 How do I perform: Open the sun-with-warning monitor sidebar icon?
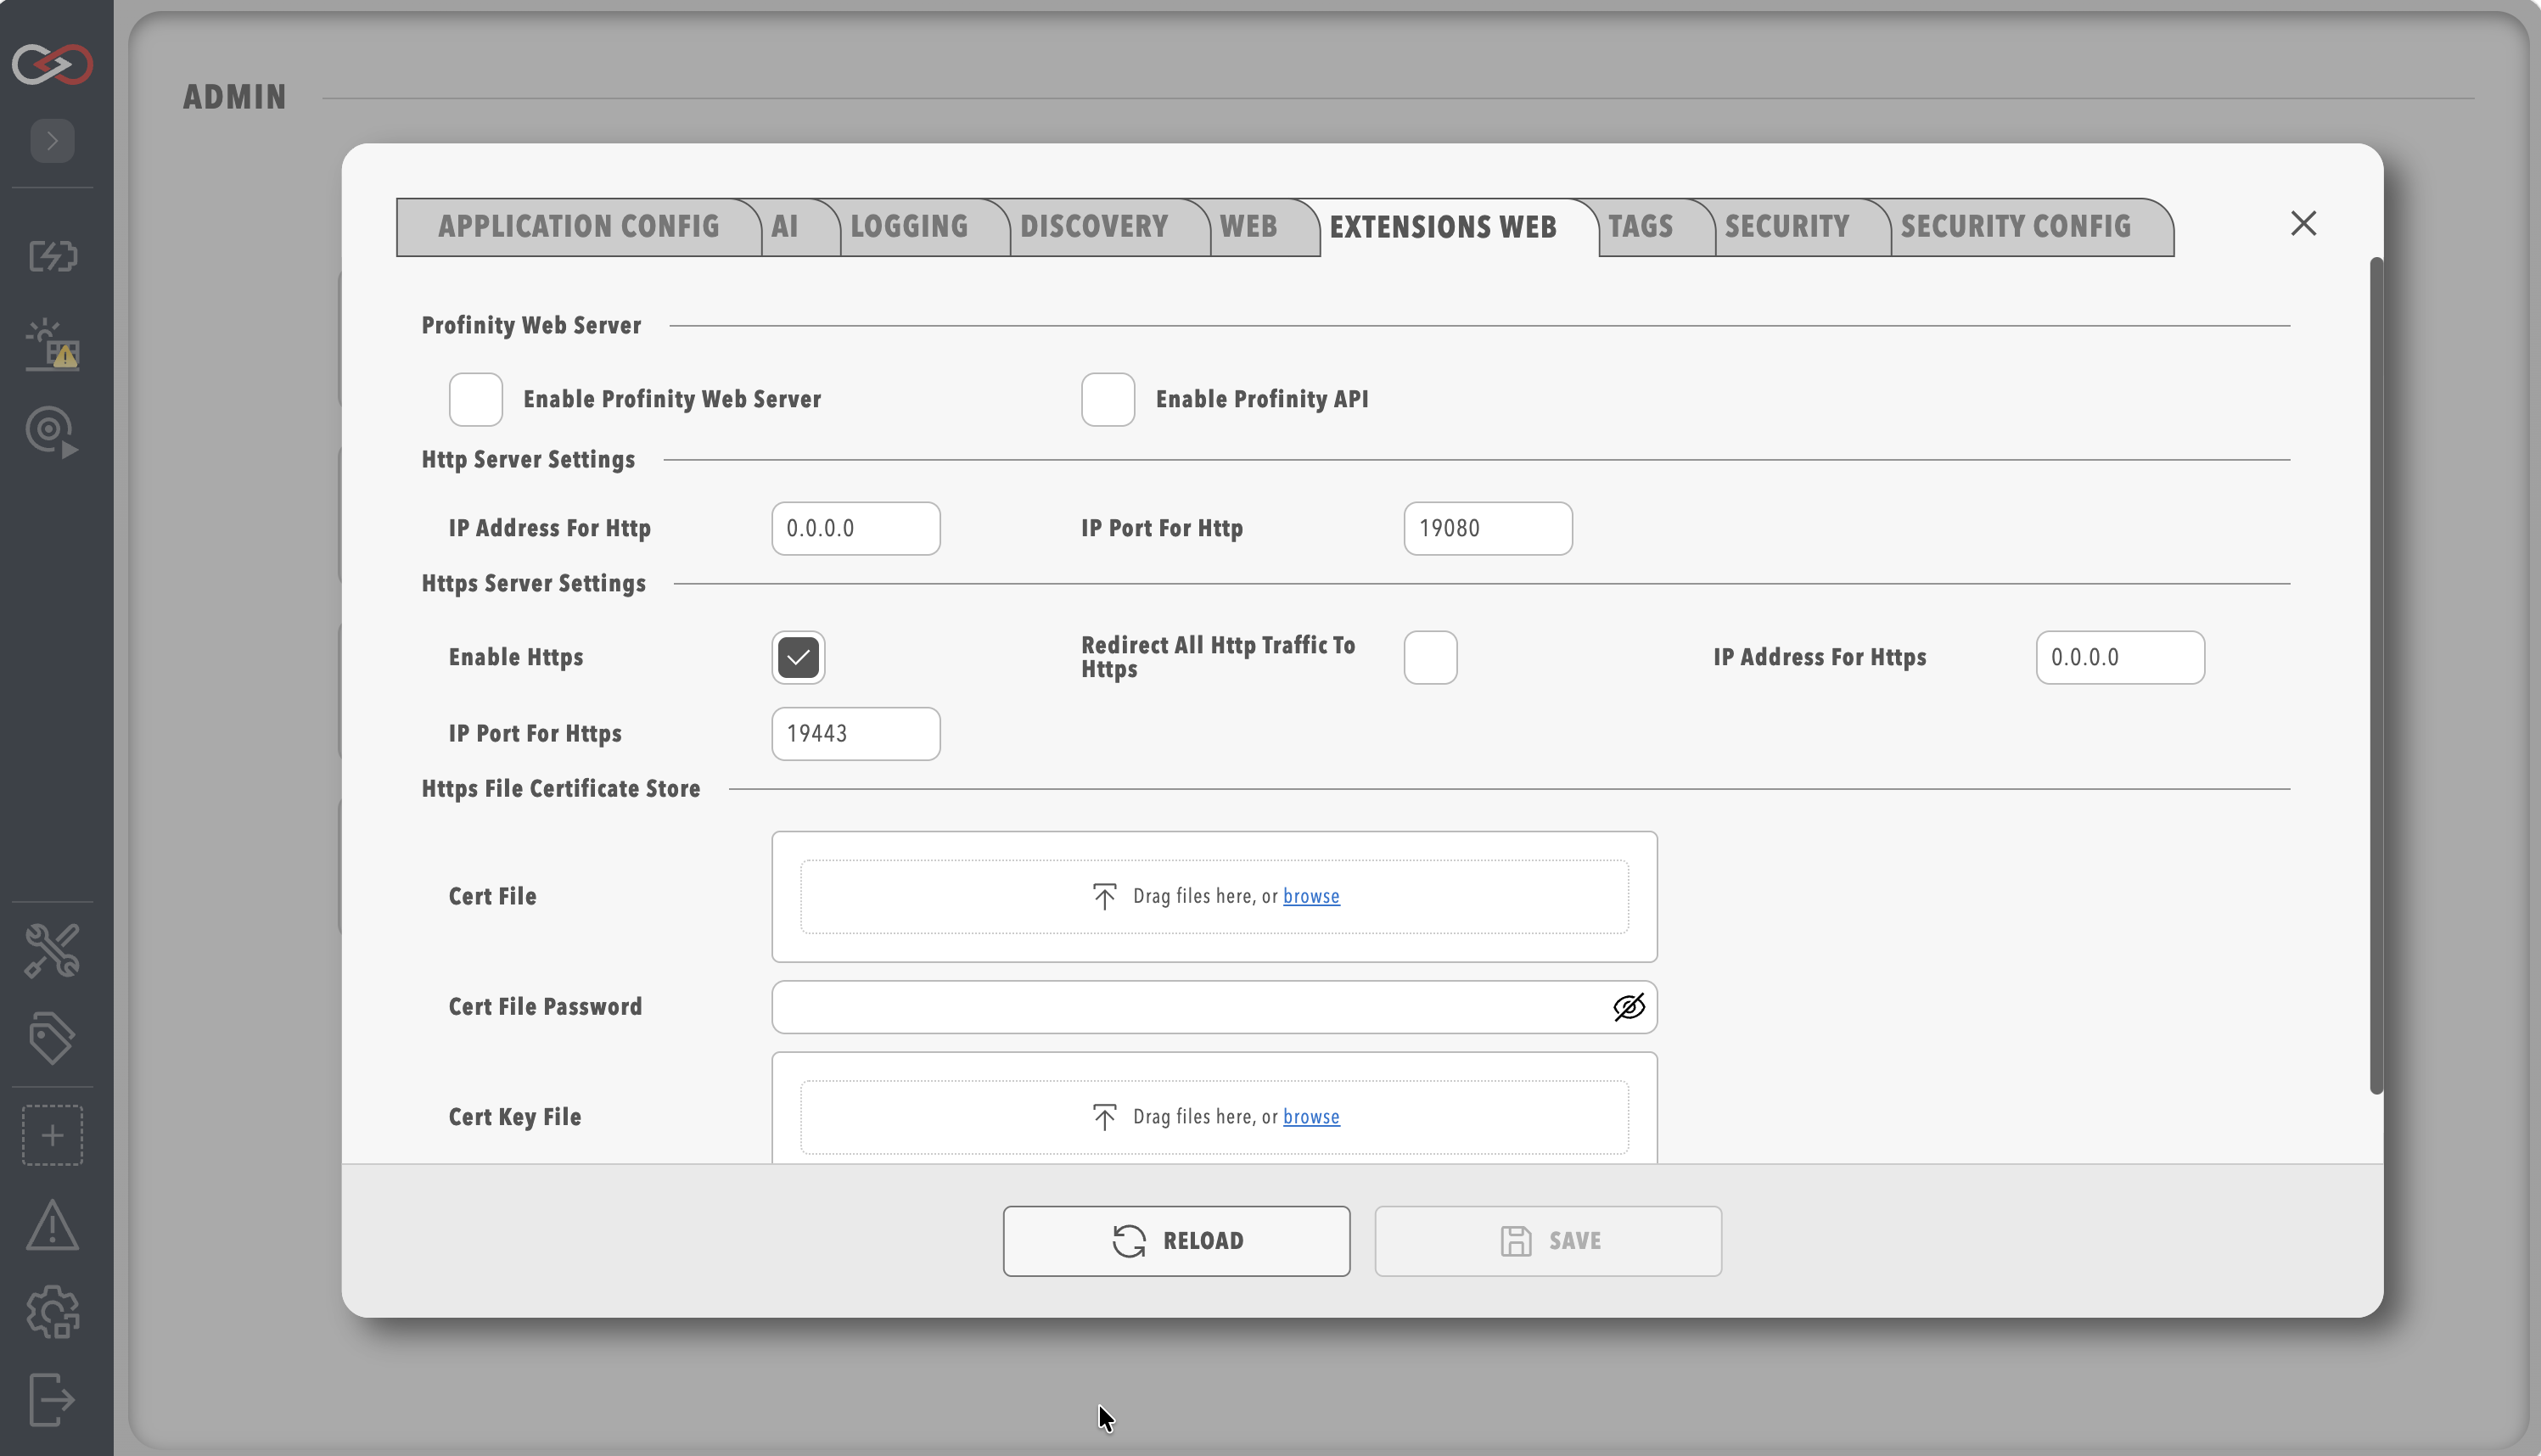pyautogui.click(x=52, y=344)
